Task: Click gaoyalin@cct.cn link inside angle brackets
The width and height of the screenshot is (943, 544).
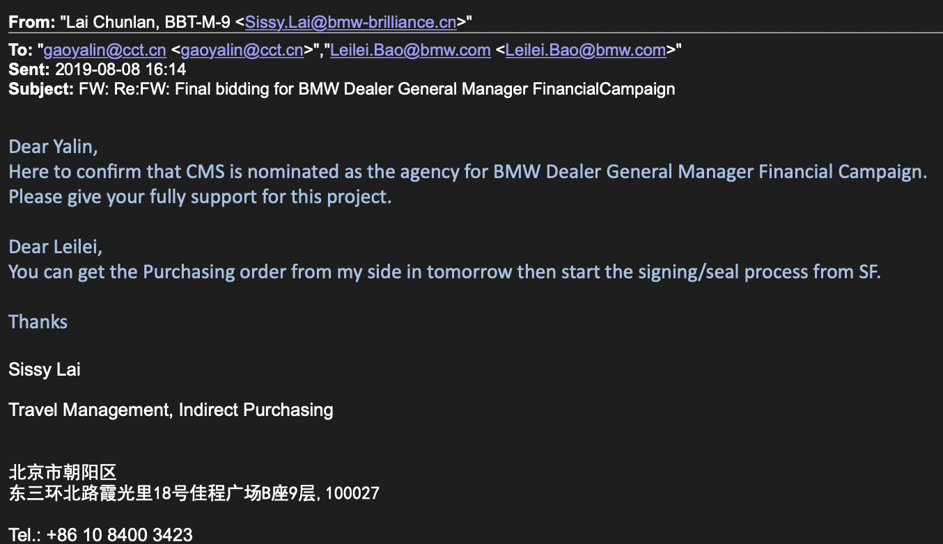Action: pyautogui.click(x=242, y=50)
